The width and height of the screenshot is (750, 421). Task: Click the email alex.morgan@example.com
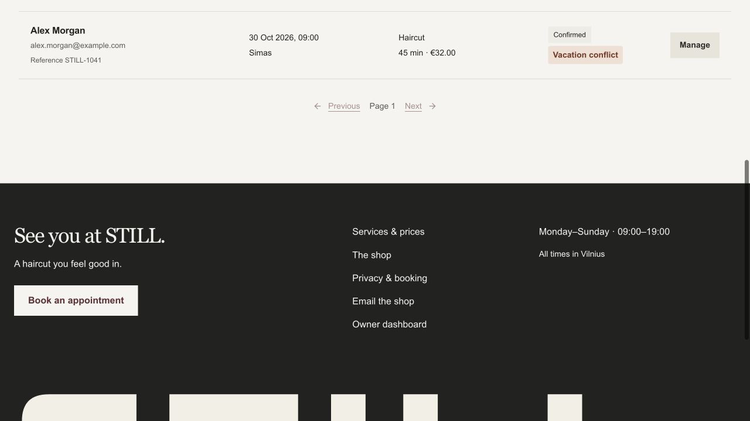pyautogui.click(x=78, y=45)
